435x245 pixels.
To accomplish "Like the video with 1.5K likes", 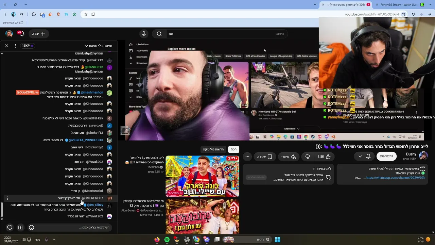I will (x=324, y=157).
